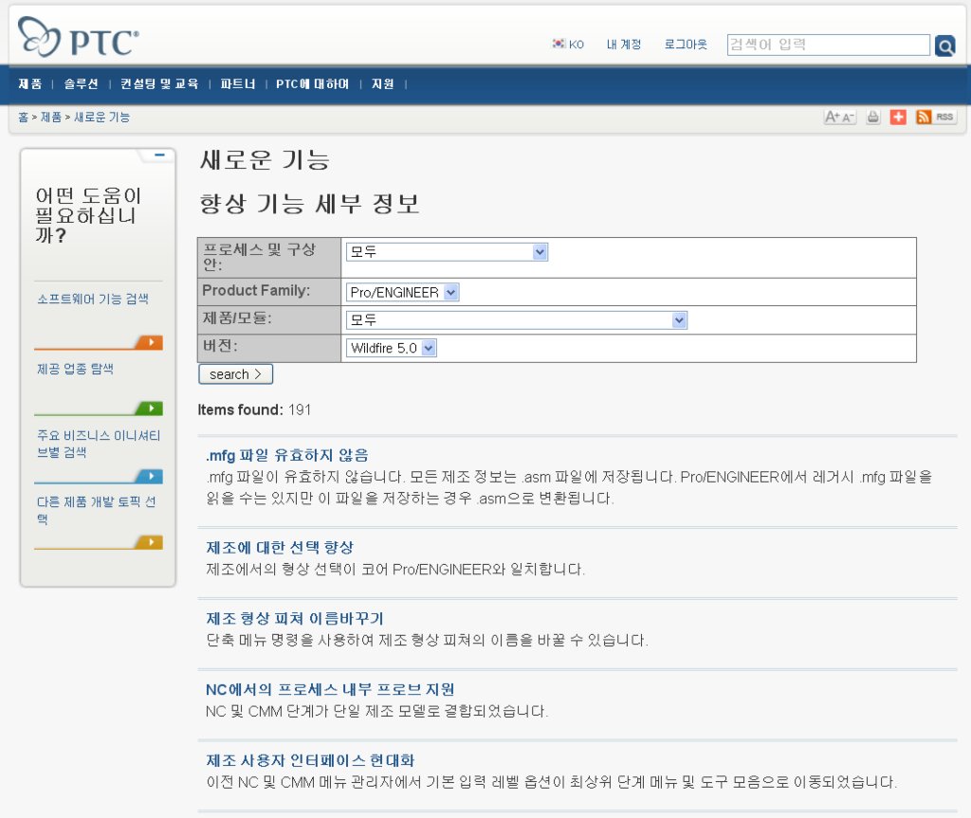Click the 새로운 기능 page heading
This screenshot has width=971, height=818.
[265, 160]
